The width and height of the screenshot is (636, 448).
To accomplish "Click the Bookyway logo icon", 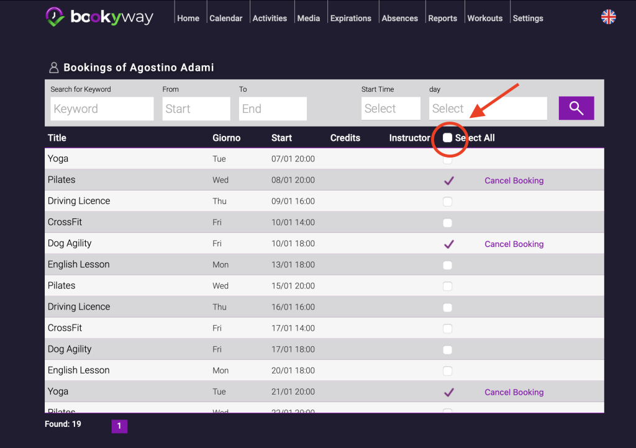I will pyautogui.click(x=55, y=17).
